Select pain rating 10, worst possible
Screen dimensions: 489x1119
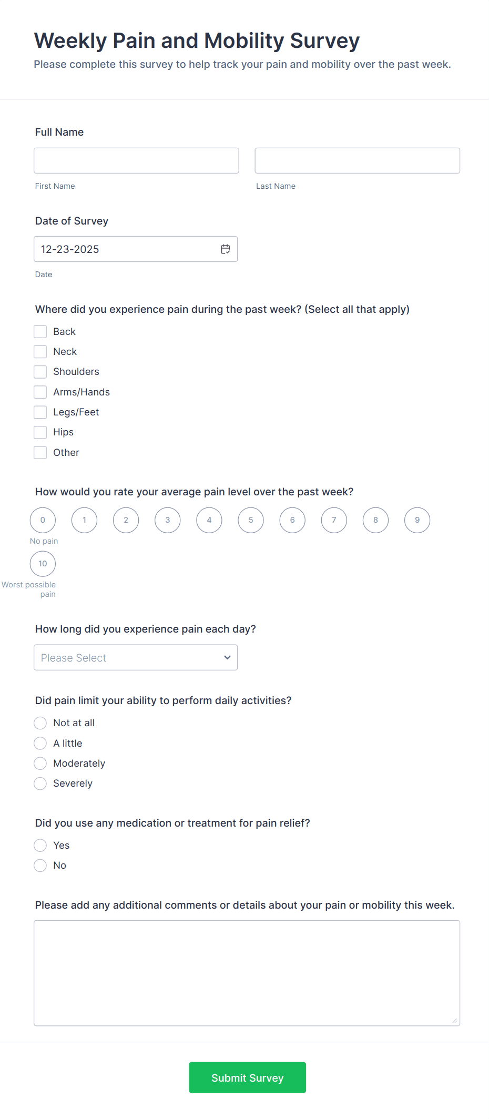pos(43,564)
